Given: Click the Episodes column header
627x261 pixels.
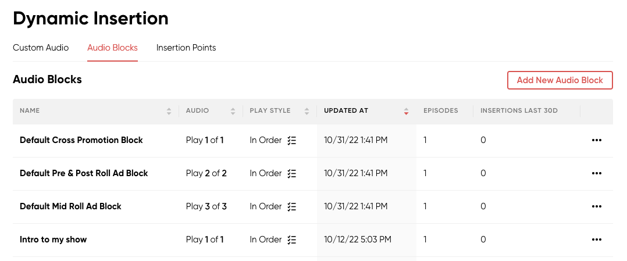Looking at the screenshot, I should coord(441,110).
